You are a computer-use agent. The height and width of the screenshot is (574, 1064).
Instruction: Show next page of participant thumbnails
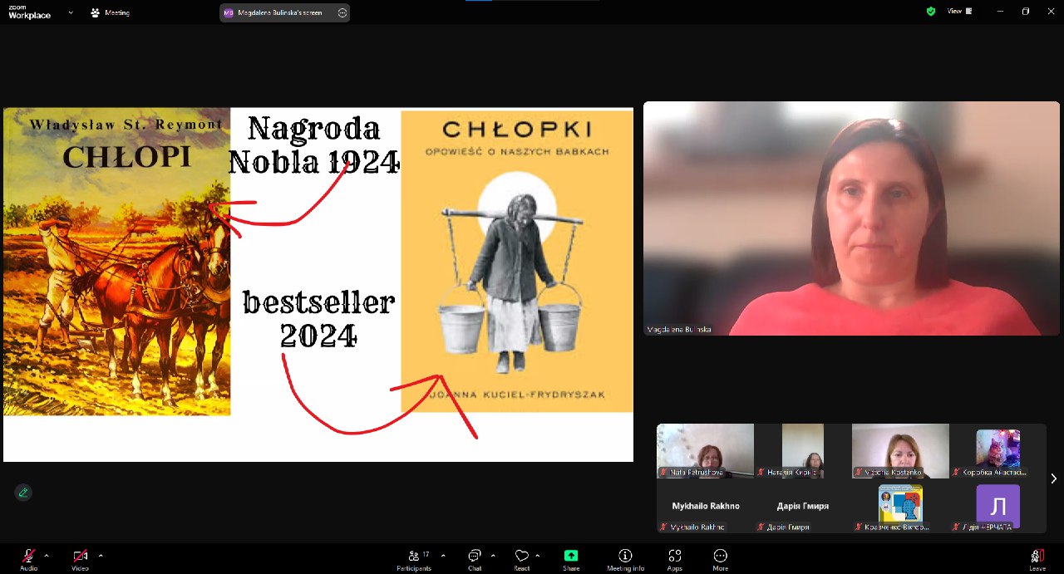(1054, 478)
